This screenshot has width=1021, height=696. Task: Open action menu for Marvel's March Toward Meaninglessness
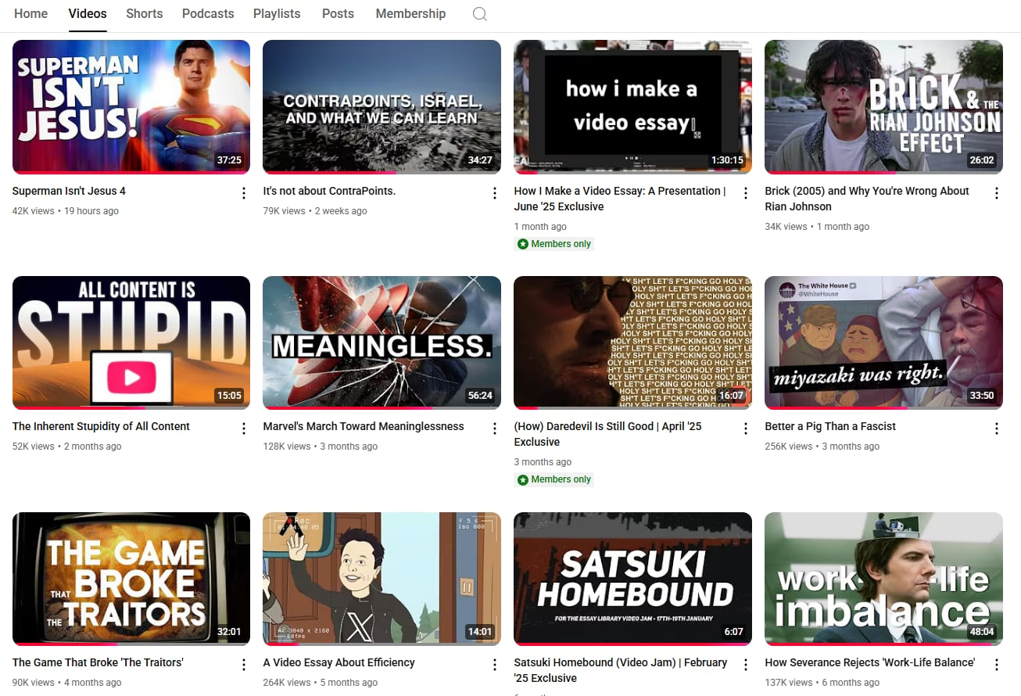click(495, 429)
